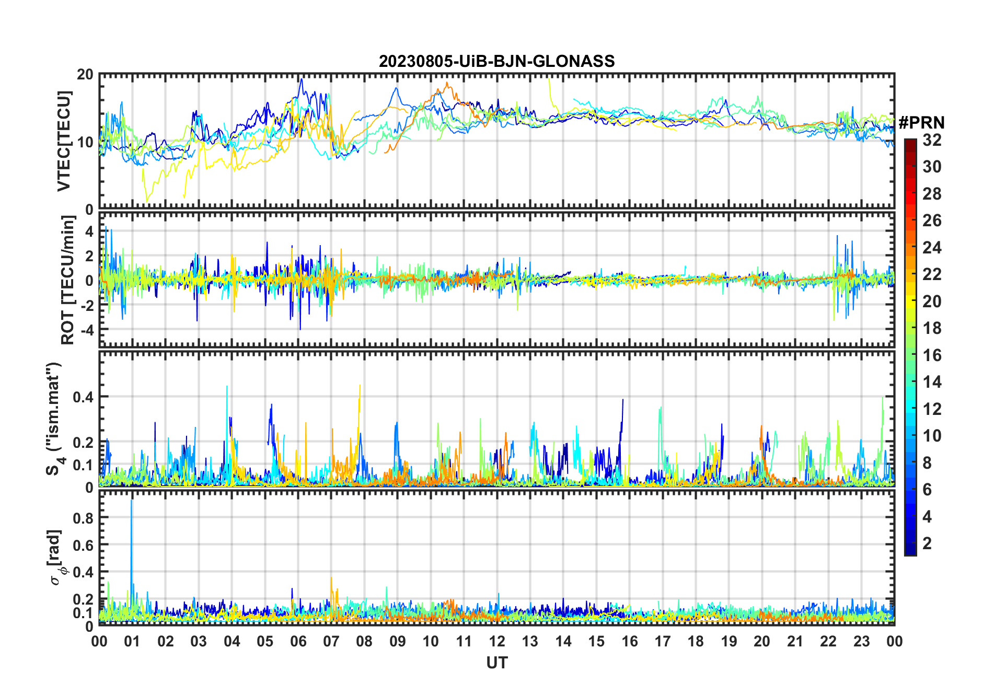994x695 pixels.
Task: Click the colorbar tick label 2
Action: (x=927, y=543)
